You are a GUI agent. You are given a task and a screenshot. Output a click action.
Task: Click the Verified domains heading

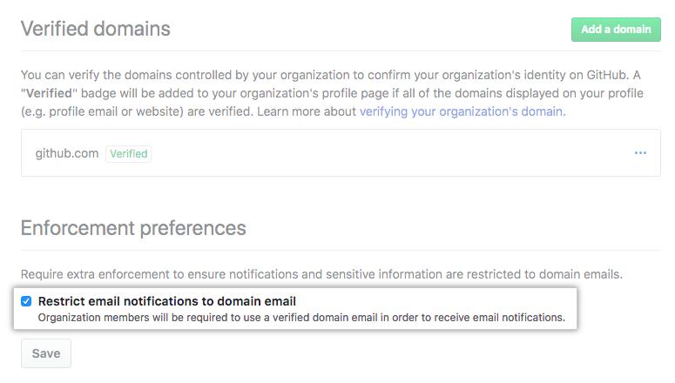96,29
